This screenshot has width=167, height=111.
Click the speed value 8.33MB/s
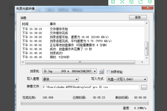tap(140, 108)
